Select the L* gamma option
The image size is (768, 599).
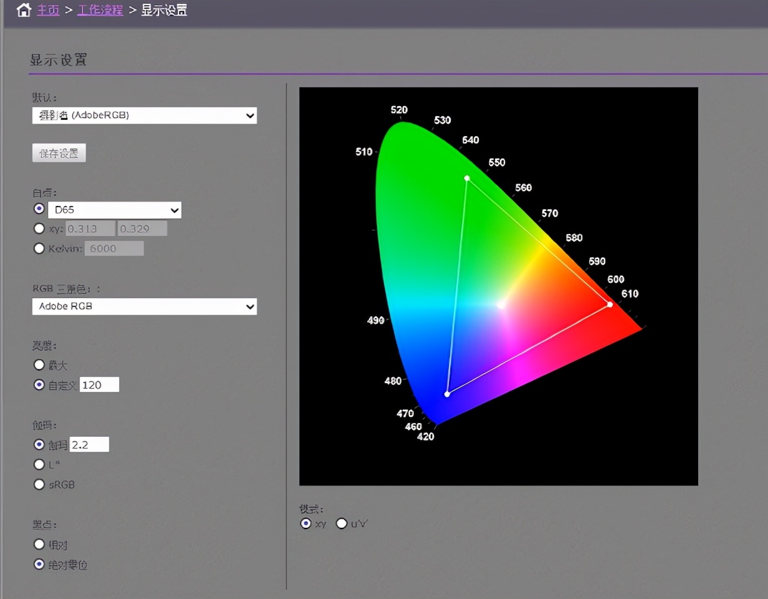(x=39, y=464)
